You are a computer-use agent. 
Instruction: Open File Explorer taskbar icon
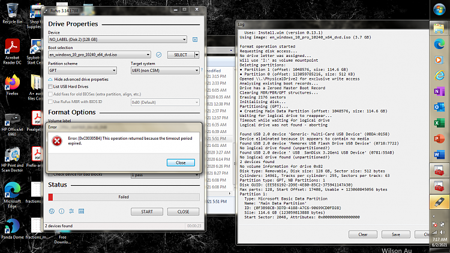pos(439,28)
